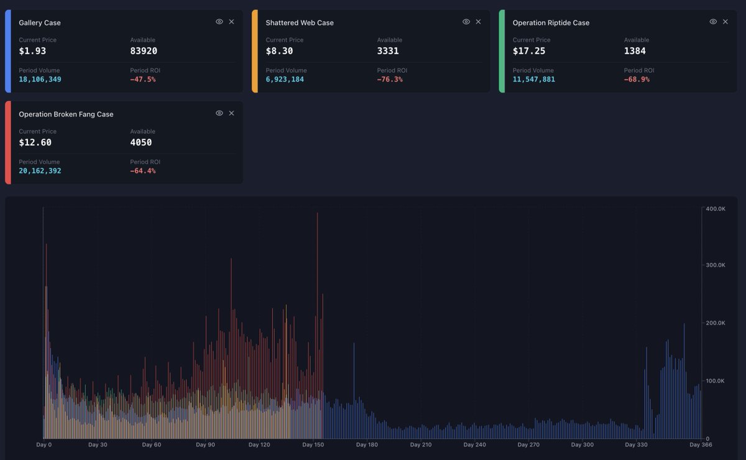Click available count 1384
The width and height of the screenshot is (746, 460).
tap(635, 51)
